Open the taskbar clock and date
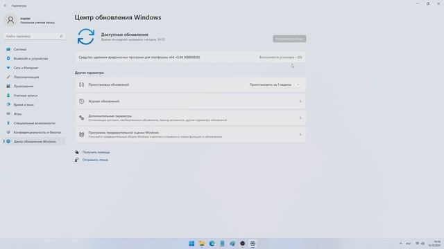This screenshot has width=444, height=249. coord(435,243)
